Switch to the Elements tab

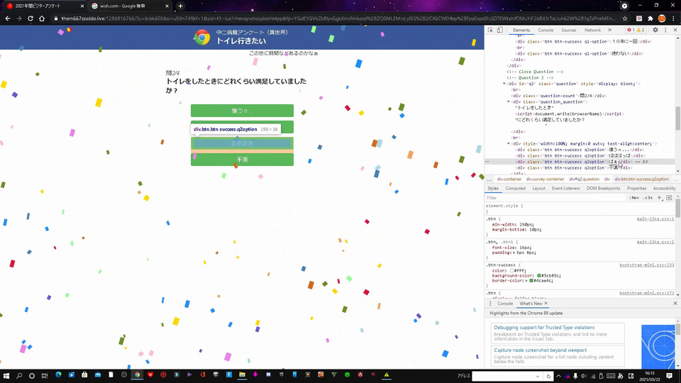(x=521, y=30)
